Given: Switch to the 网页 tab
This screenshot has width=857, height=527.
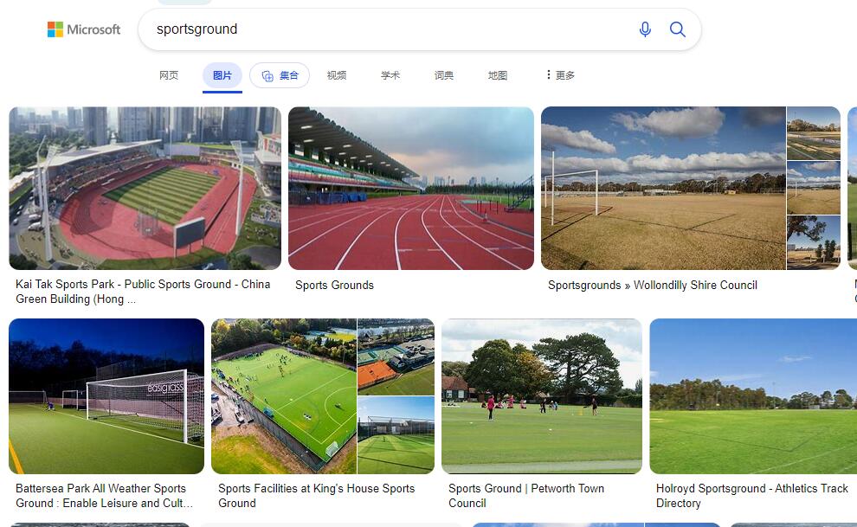Looking at the screenshot, I should 169,75.
